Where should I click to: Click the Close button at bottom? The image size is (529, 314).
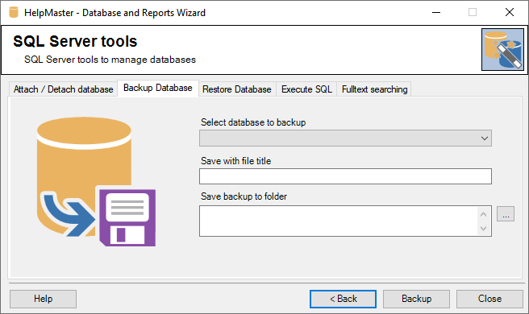tap(489, 299)
